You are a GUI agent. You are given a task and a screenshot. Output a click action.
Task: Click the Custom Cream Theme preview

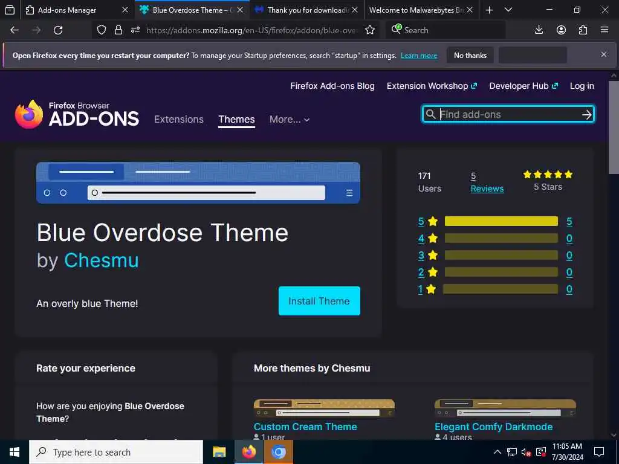point(324,408)
